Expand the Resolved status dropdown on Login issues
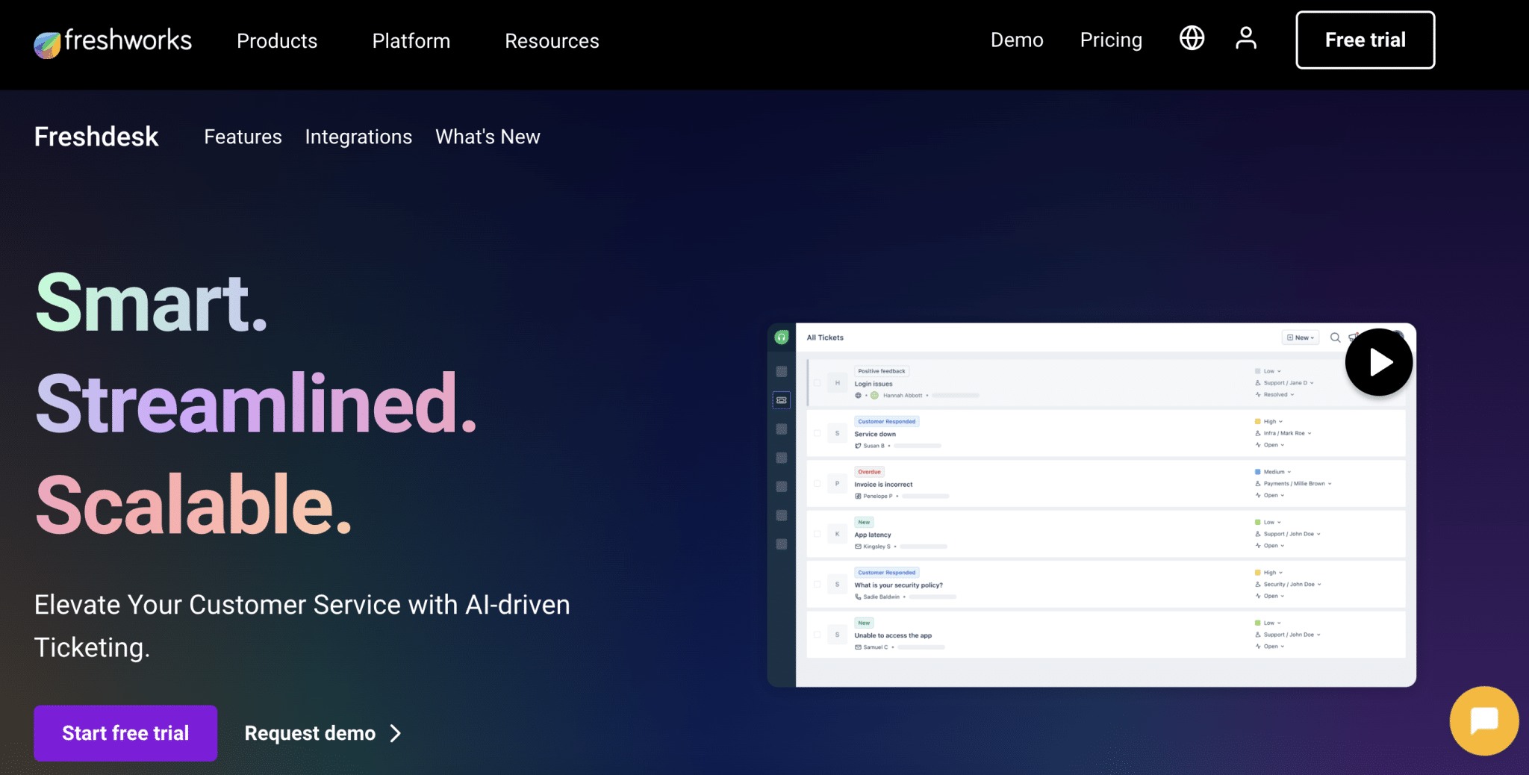This screenshot has width=1529, height=775. 1275,394
